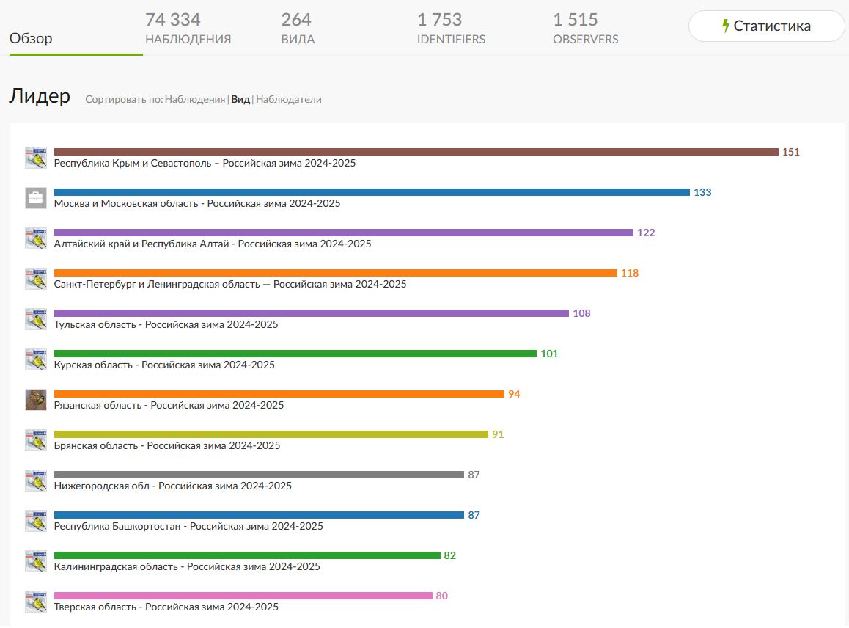Sort leaderboard by Наблюдения

(x=195, y=99)
